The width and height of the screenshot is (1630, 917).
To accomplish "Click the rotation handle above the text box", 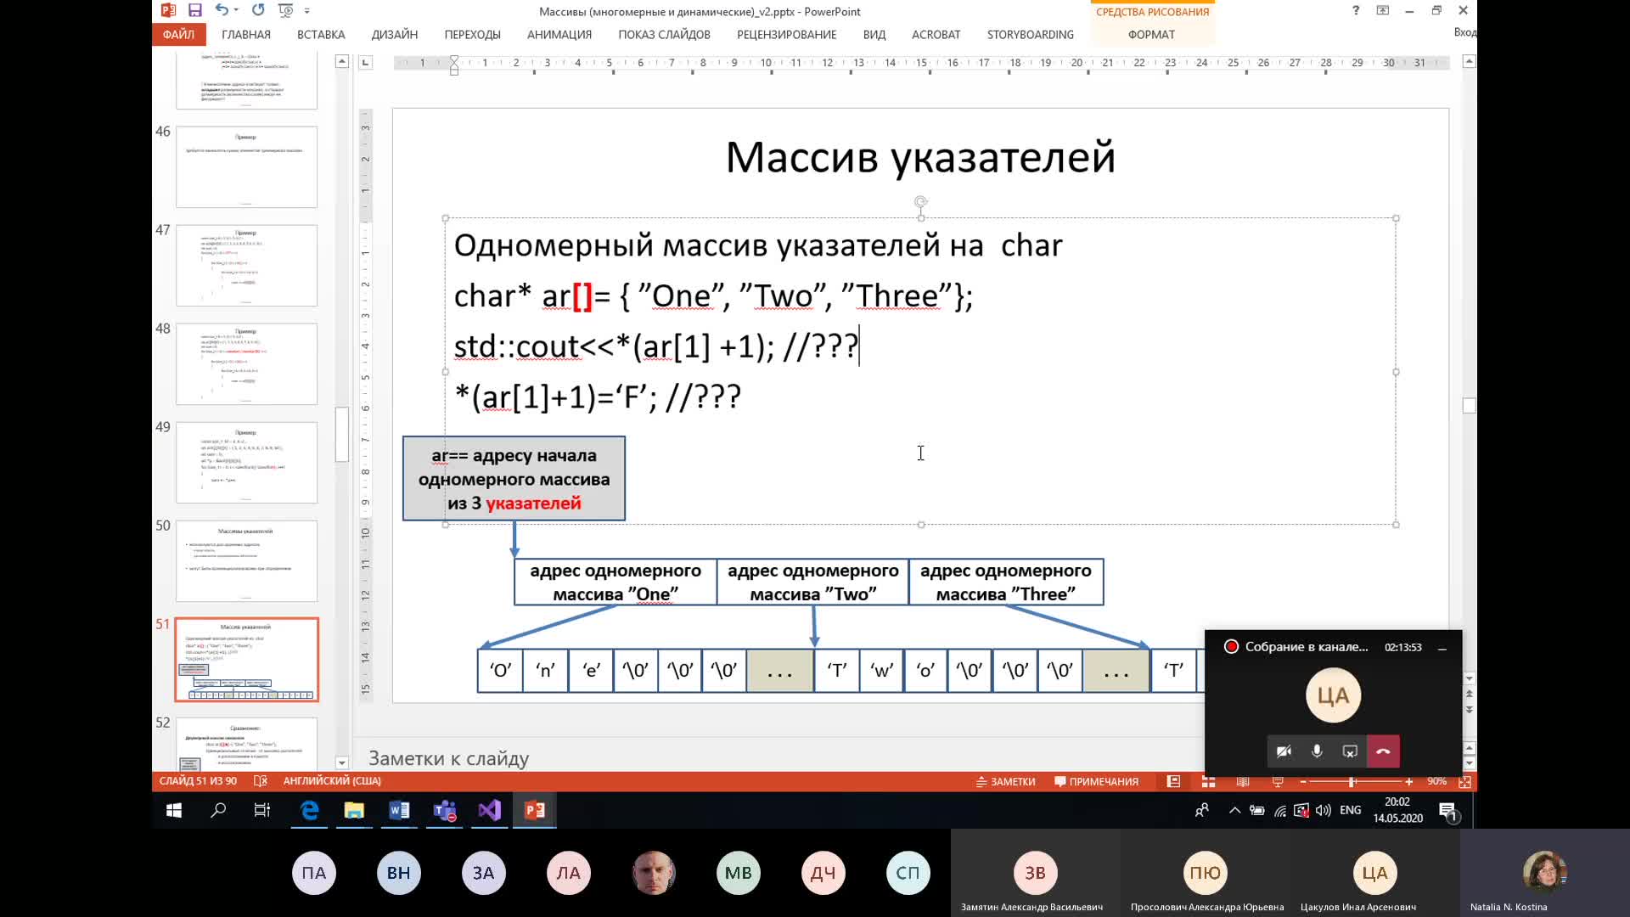I will [920, 202].
